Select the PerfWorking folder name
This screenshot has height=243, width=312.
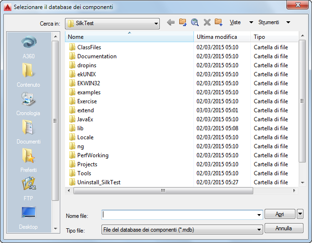coord(93,155)
